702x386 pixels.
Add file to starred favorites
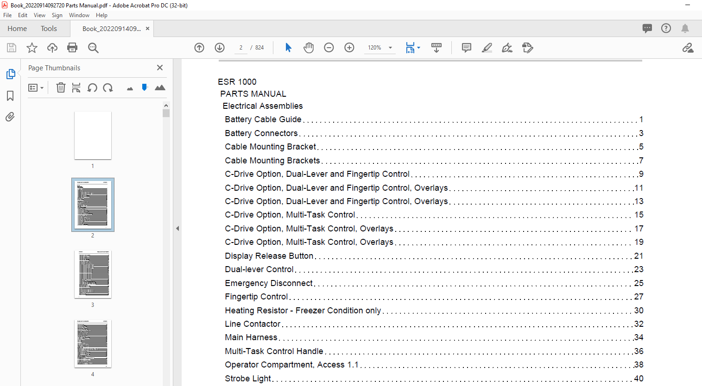(32, 48)
